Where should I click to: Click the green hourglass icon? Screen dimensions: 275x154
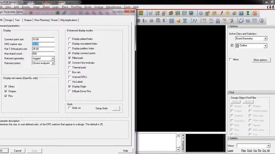tap(248, 13)
